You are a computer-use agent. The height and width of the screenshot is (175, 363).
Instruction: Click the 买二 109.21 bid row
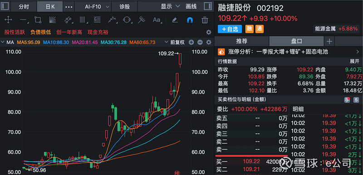tap(251, 170)
